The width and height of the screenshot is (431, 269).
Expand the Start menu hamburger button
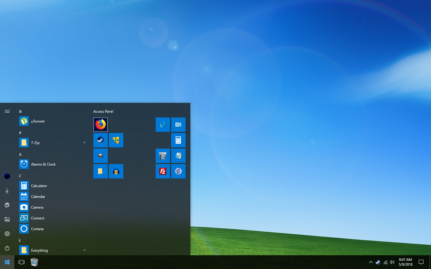tap(7, 111)
